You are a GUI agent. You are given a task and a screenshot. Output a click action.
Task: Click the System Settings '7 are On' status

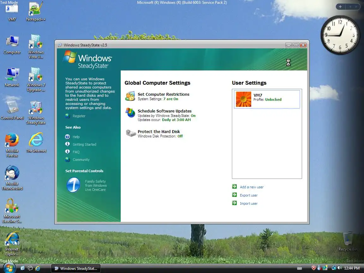click(171, 99)
